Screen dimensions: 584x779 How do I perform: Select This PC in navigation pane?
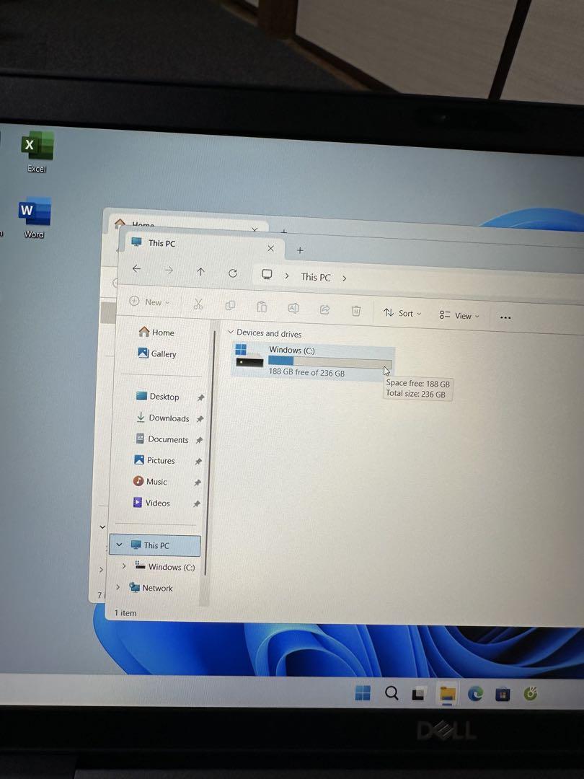click(155, 545)
